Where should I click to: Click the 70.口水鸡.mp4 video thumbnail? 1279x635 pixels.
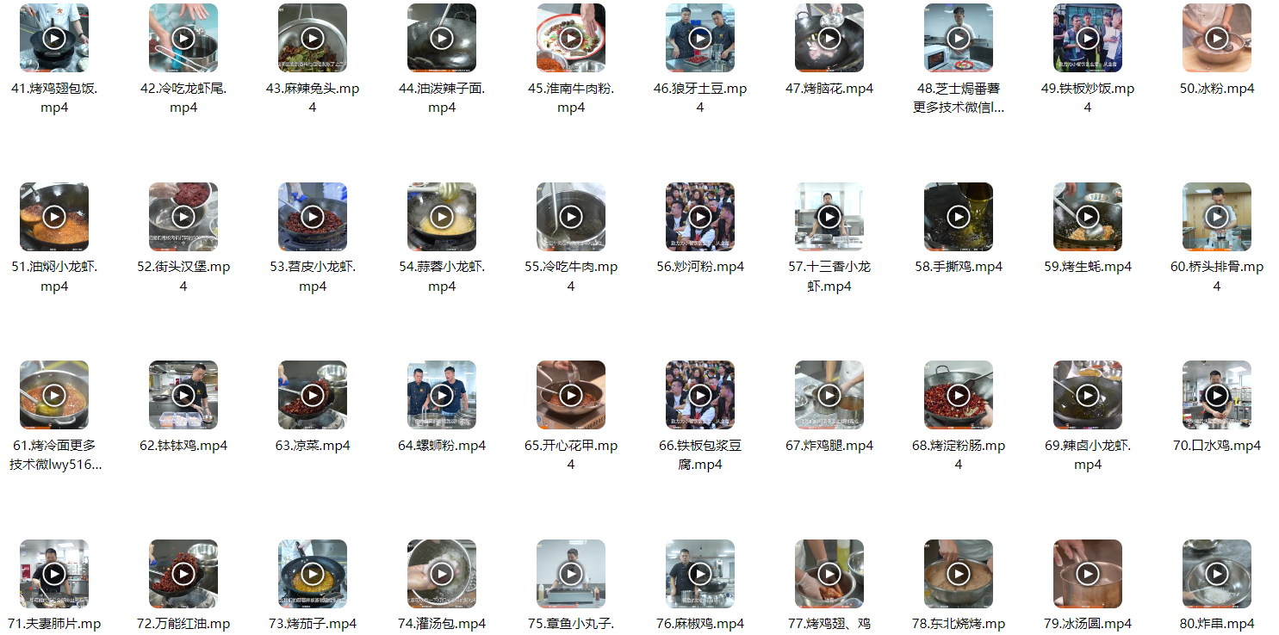coord(1217,395)
